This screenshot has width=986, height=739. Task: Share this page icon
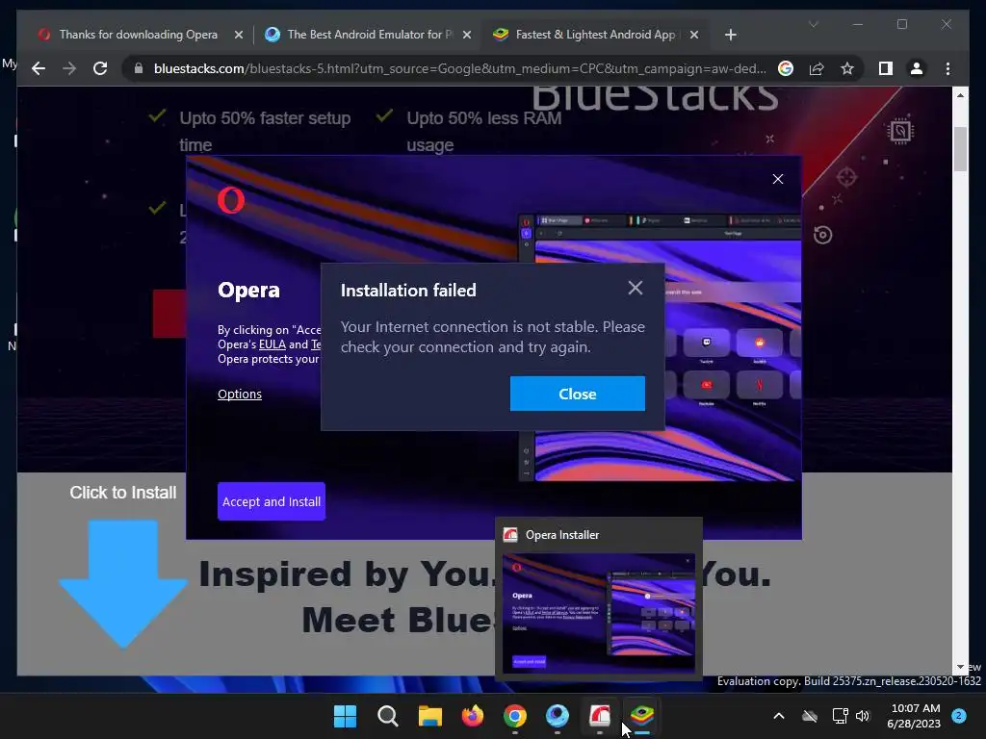click(x=817, y=68)
